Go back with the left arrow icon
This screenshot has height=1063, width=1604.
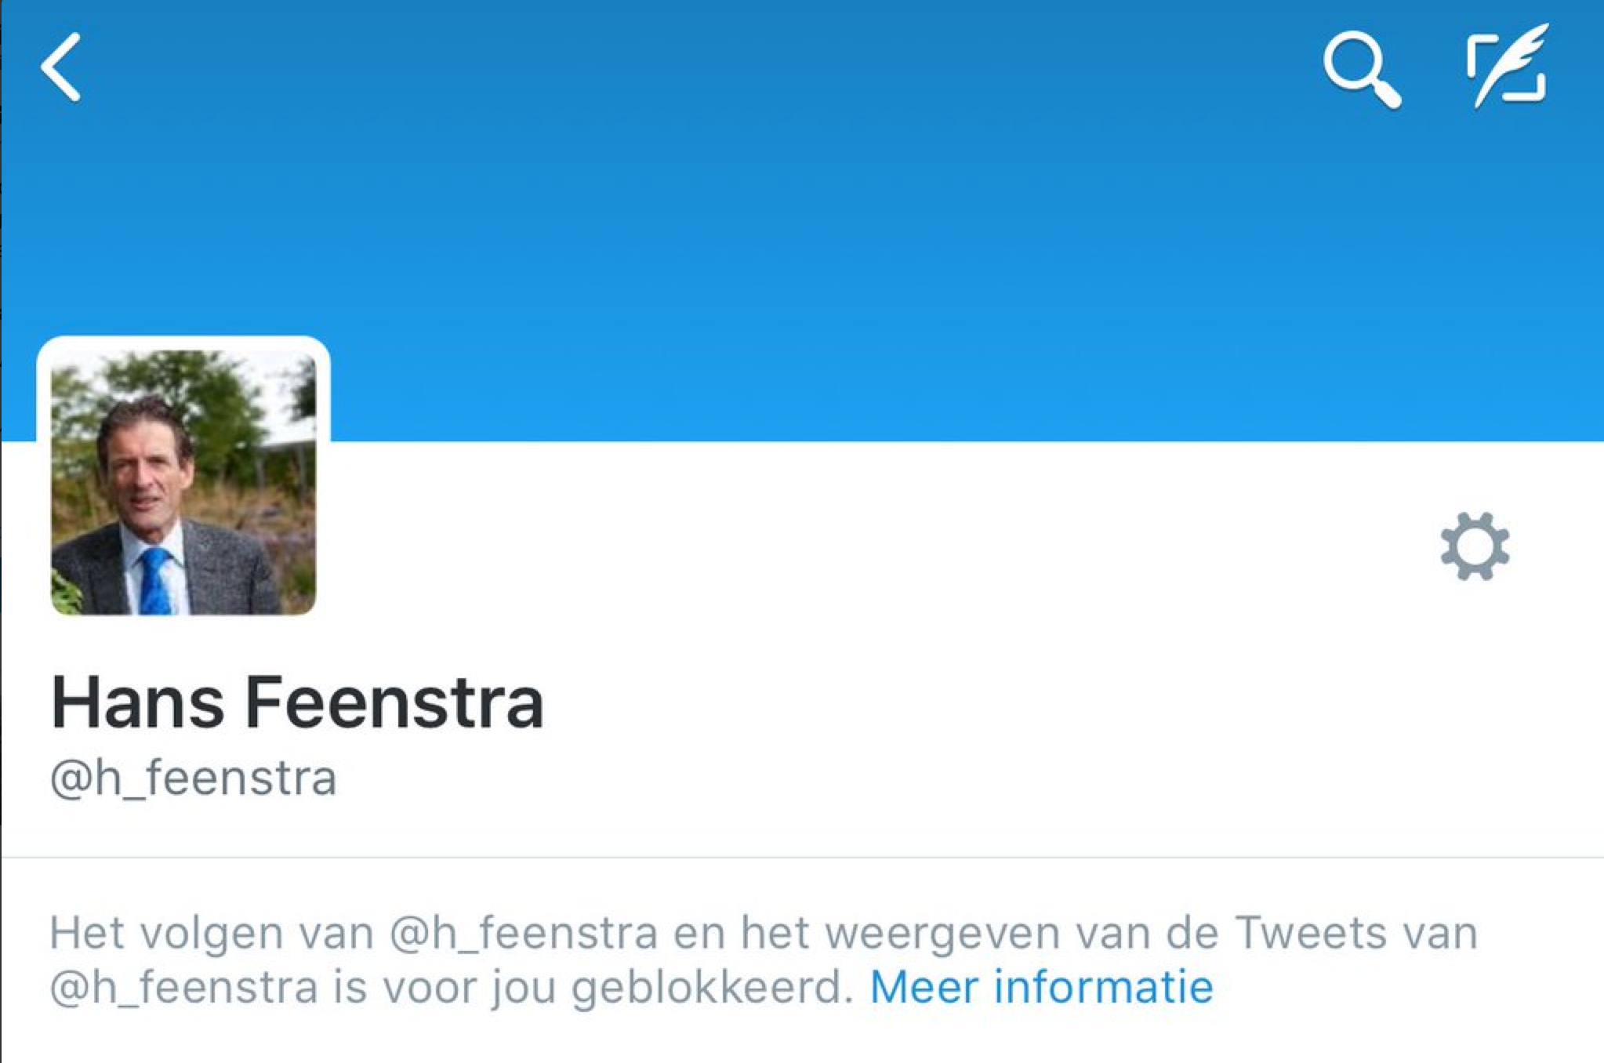click(x=61, y=67)
